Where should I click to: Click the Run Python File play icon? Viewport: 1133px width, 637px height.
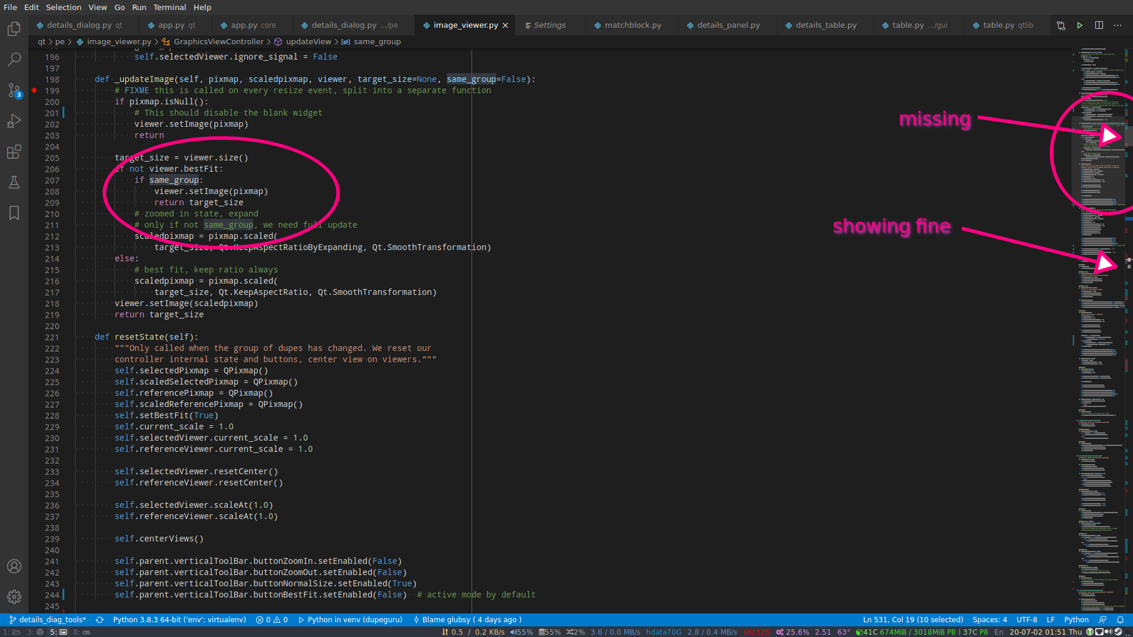pyautogui.click(x=1080, y=25)
